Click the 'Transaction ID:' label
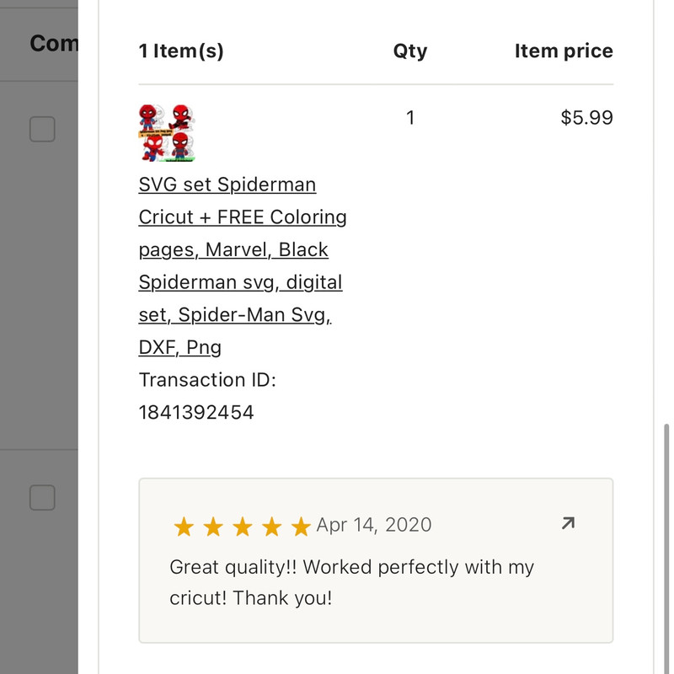This screenshot has width=674, height=674. point(207,380)
